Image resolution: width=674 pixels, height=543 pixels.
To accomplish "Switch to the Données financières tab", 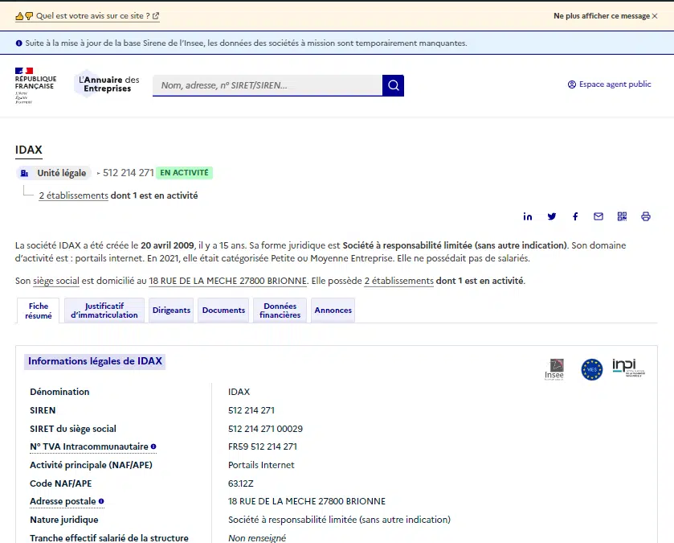I will pos(280,311).
